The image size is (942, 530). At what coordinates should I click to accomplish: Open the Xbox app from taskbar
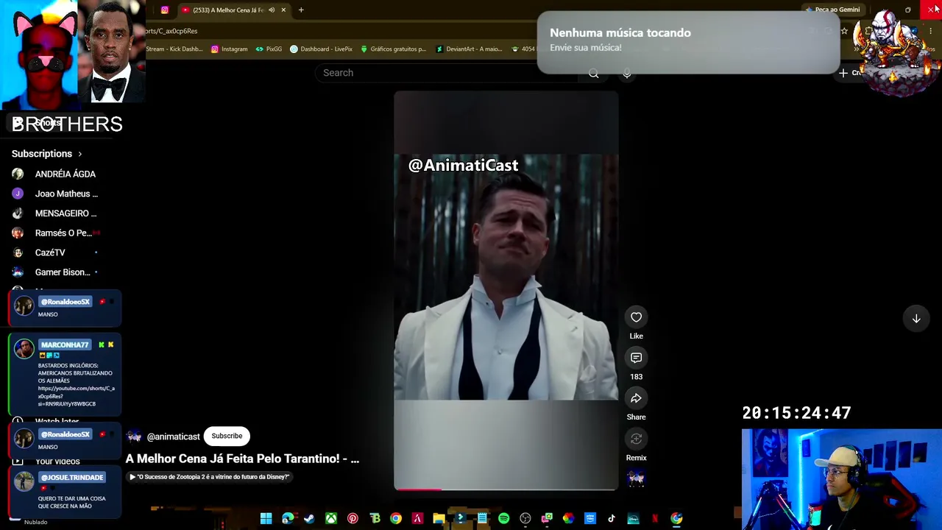click(x=331, y=519)
